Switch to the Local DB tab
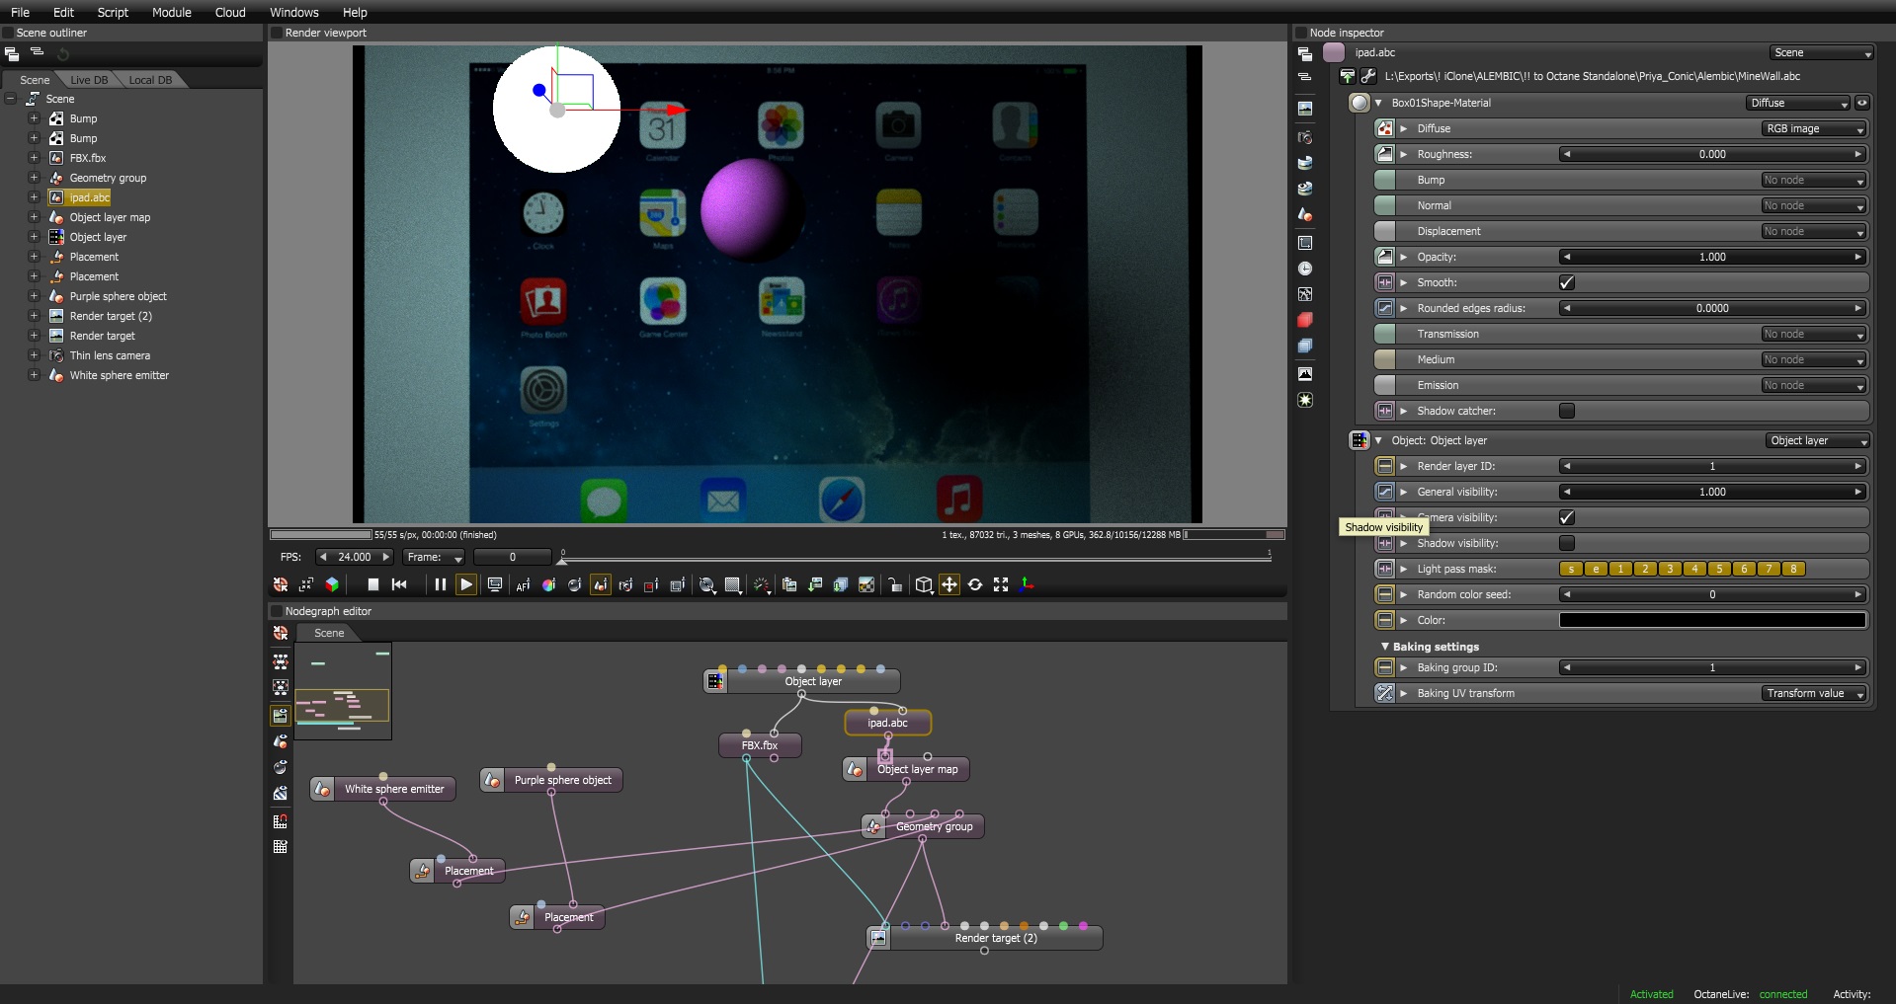1896x1004 pixels. [150, 80]
